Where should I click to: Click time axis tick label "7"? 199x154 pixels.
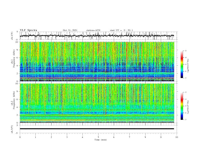[130, 137]
